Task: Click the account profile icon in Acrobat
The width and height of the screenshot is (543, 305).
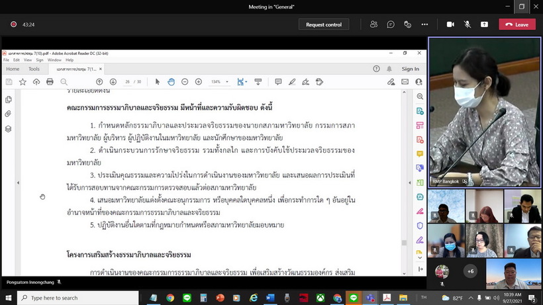Action: (x=419, y=82)
